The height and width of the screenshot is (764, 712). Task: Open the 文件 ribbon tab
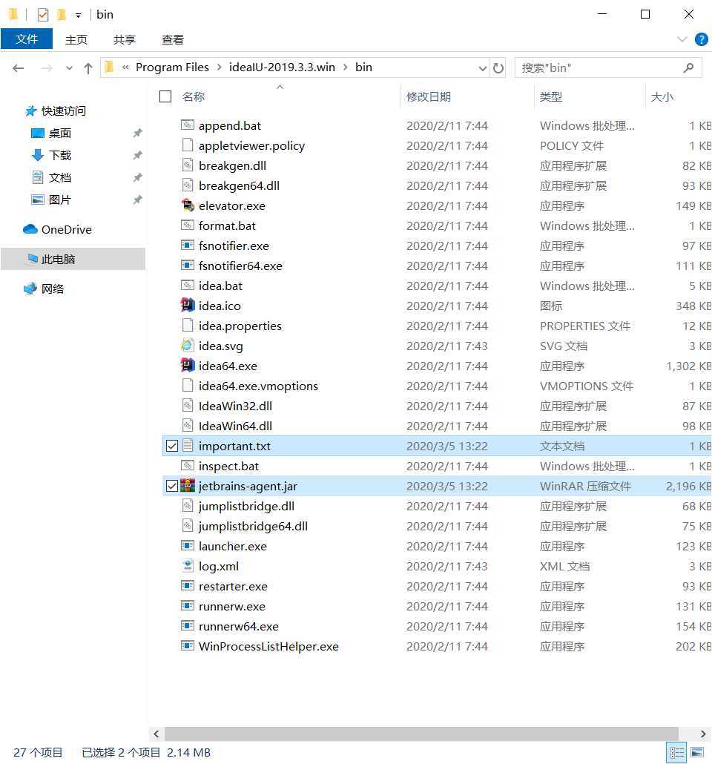(26, 39)
